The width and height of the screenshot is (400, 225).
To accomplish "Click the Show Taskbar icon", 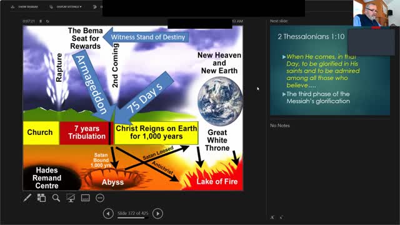I will click(x=12, y=7).
